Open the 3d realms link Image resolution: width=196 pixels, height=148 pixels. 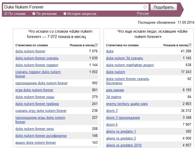(114, 97)
